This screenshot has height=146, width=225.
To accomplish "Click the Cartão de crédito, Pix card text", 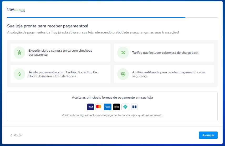I will click(63, 74).
